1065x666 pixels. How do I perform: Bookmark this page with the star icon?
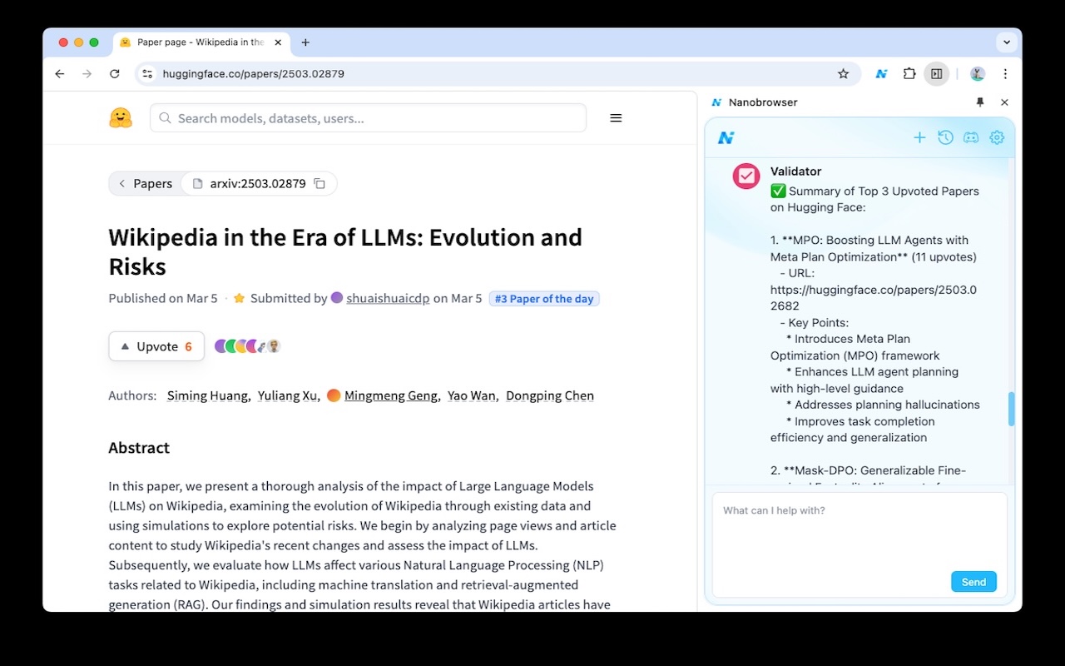(843, 74)
